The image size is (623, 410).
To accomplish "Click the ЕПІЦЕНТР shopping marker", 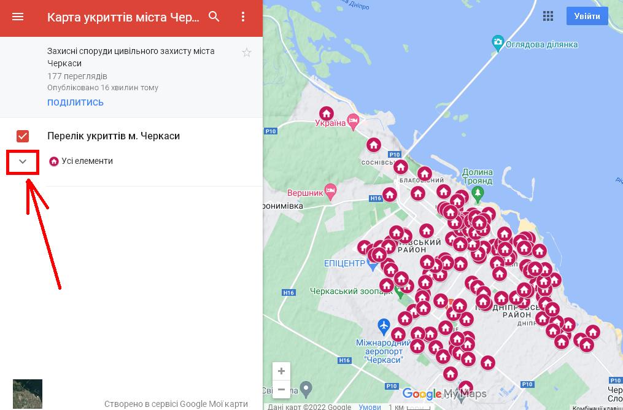I will coord(371,265).
